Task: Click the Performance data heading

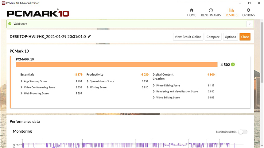Action: pos(25,121)
